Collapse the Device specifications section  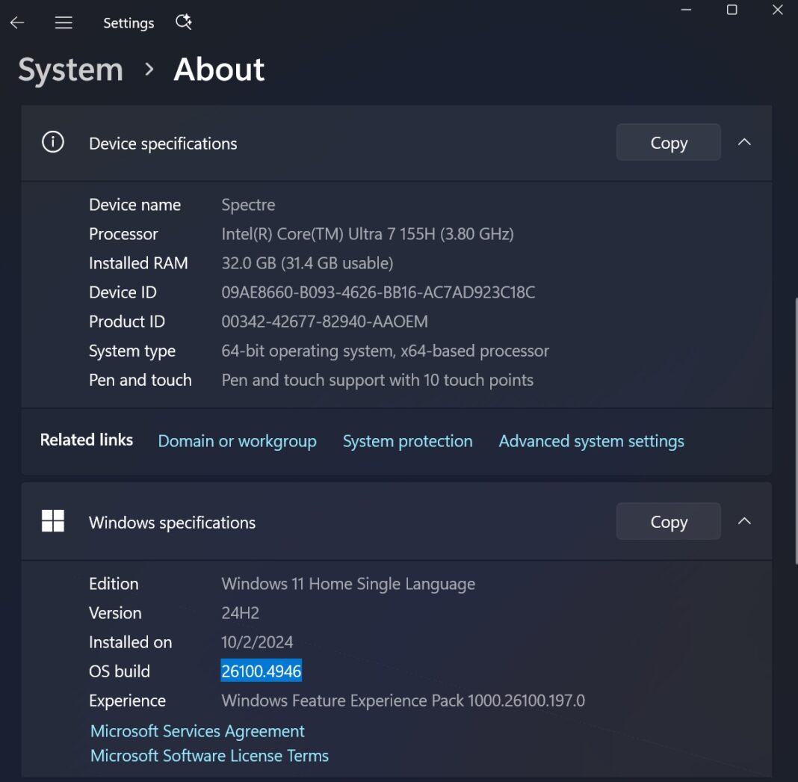click(744, 141)
